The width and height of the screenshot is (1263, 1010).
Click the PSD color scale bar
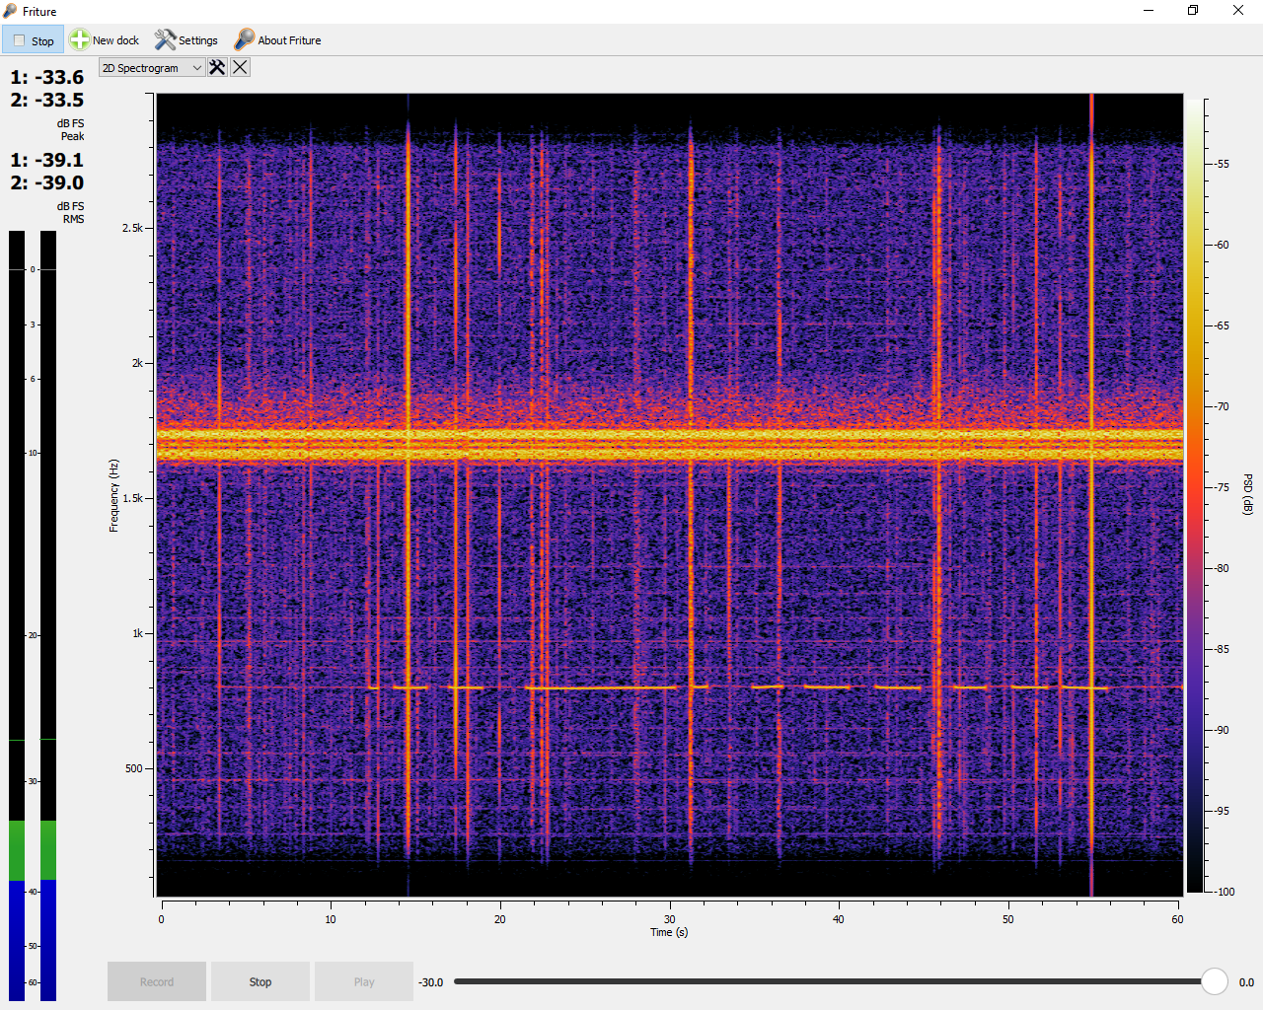point(1194,495)
